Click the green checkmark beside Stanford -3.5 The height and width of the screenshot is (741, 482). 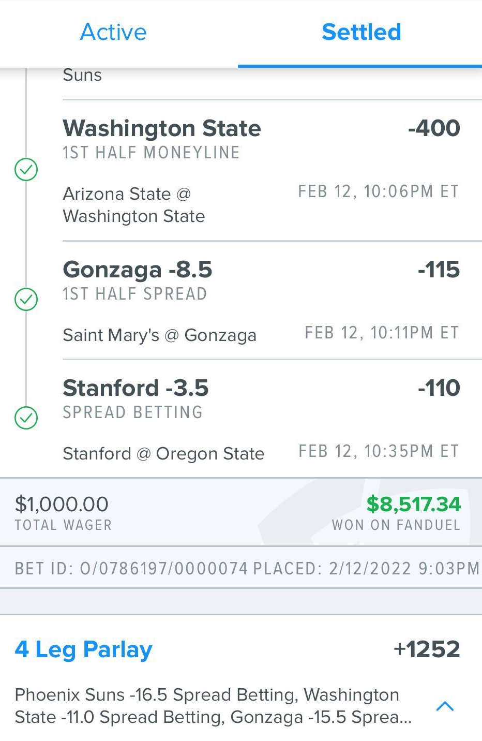click(x=26, y=418)
